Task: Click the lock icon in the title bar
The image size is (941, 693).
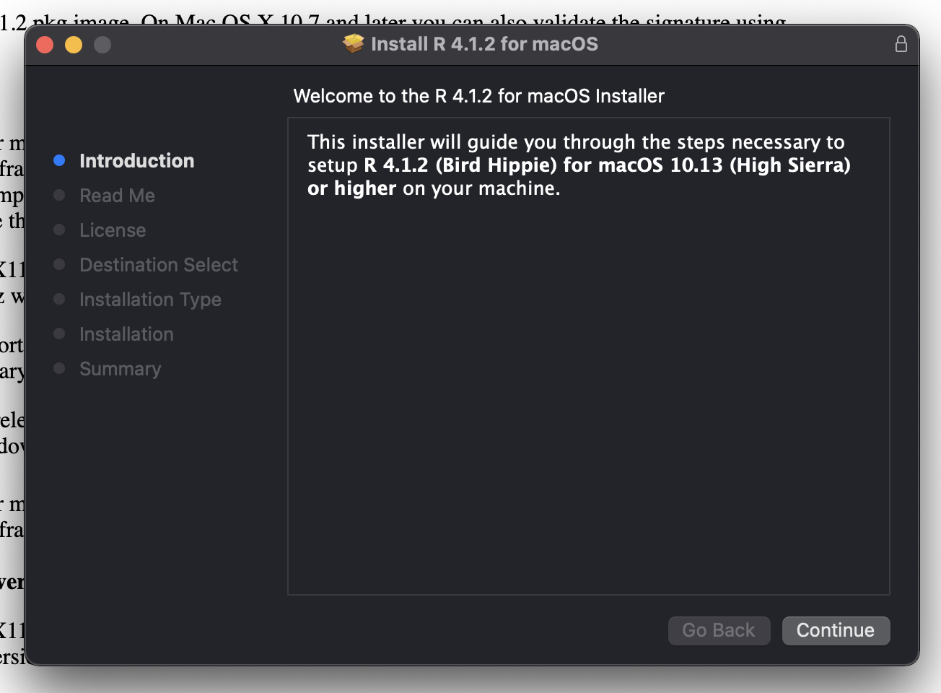Action: (x=901, y=44)
